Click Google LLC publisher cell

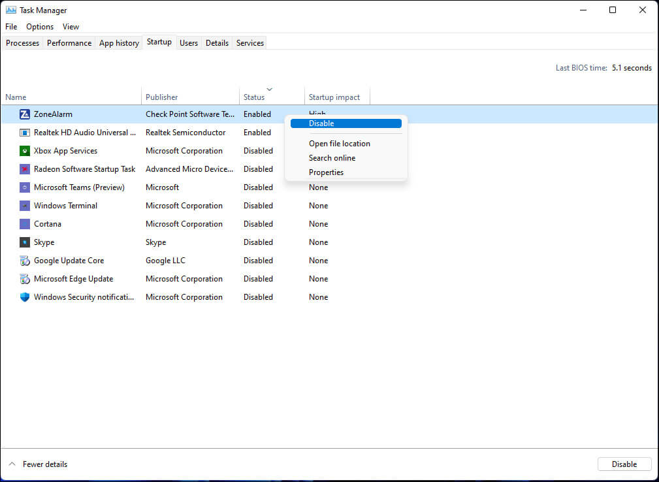pyautogui.click(x=165, y=261)
